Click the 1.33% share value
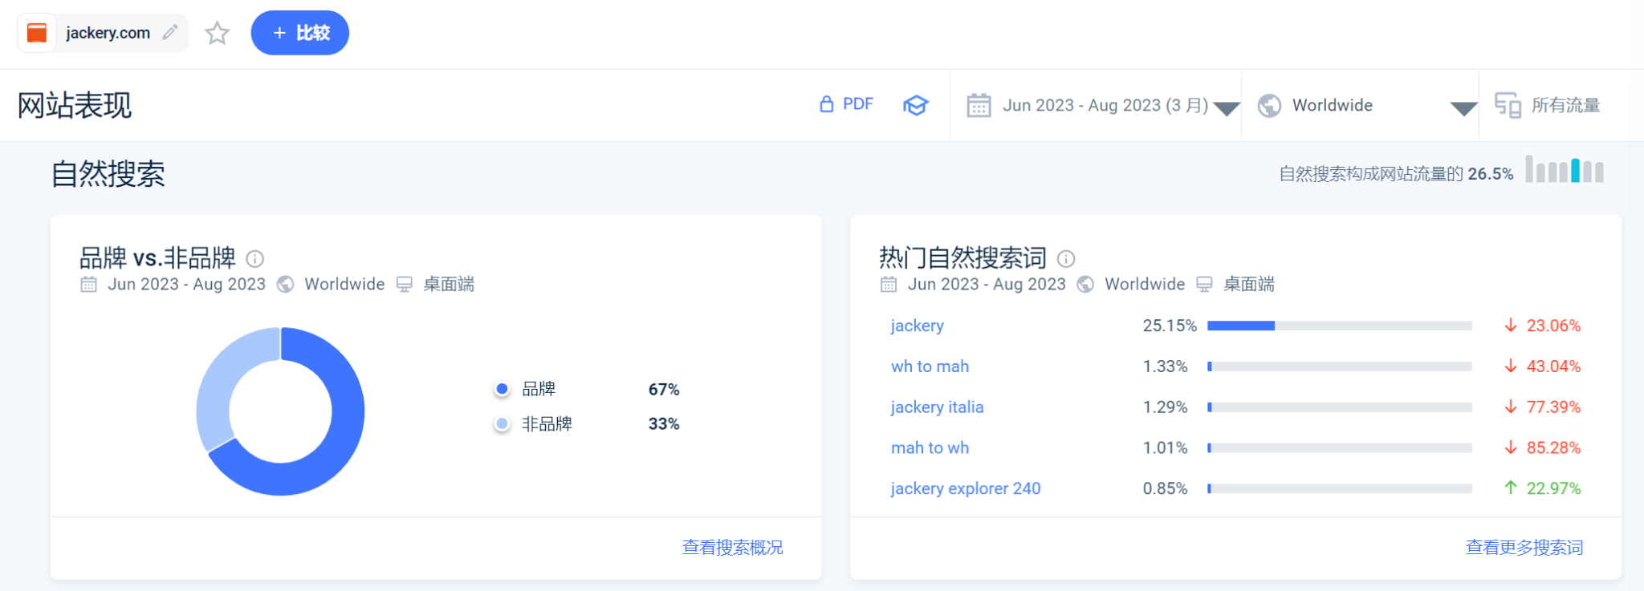This screenshot has width=1644, height=591. 1165,366
